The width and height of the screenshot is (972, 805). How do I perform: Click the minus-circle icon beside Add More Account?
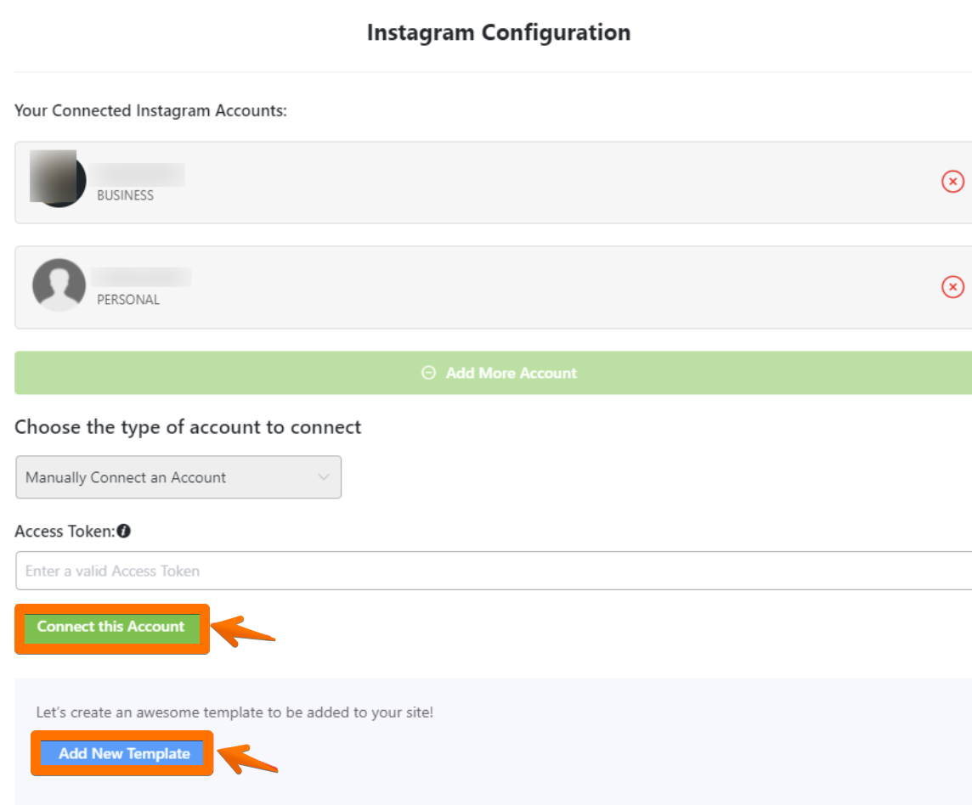tap(429, 373)
